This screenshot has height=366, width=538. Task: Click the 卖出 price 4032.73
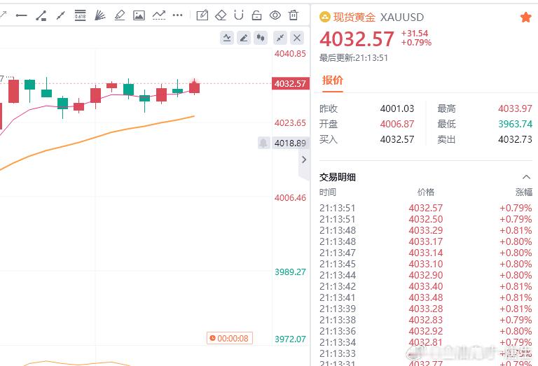(x=515, y=139)
